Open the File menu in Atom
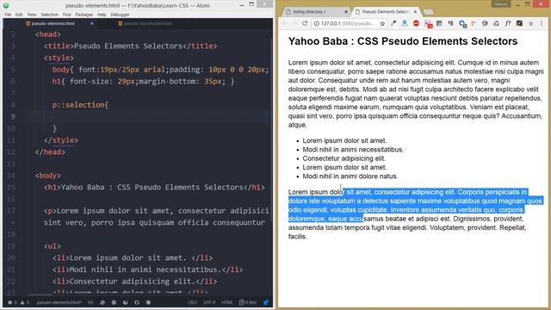This screenshot has height=310, width=551. coord(8,15)
